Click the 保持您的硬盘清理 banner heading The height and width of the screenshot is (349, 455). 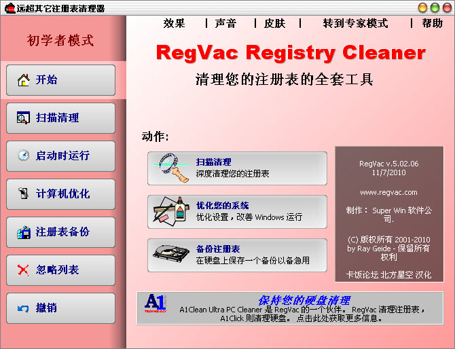[x=304, y=299]
